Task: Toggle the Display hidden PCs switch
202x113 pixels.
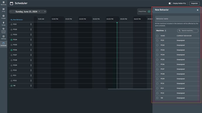Action: [x=170, y=4]
